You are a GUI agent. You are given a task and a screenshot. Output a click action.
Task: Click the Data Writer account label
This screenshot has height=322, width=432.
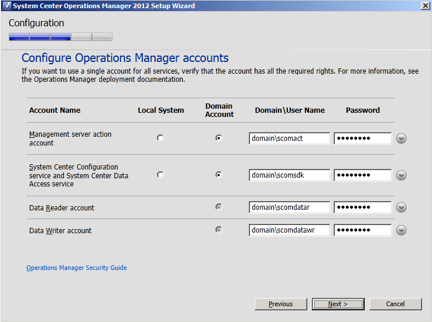click(x=60, y=231)
